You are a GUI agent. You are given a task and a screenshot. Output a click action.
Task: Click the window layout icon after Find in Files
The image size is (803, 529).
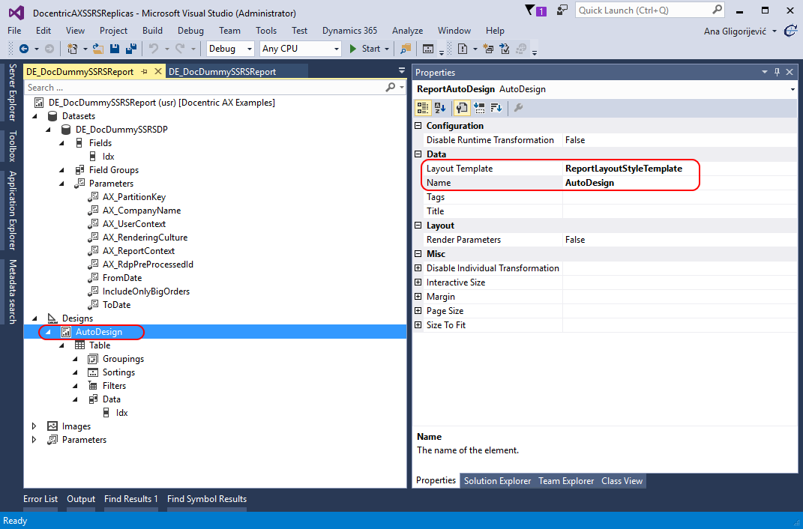tap(428, 49)
